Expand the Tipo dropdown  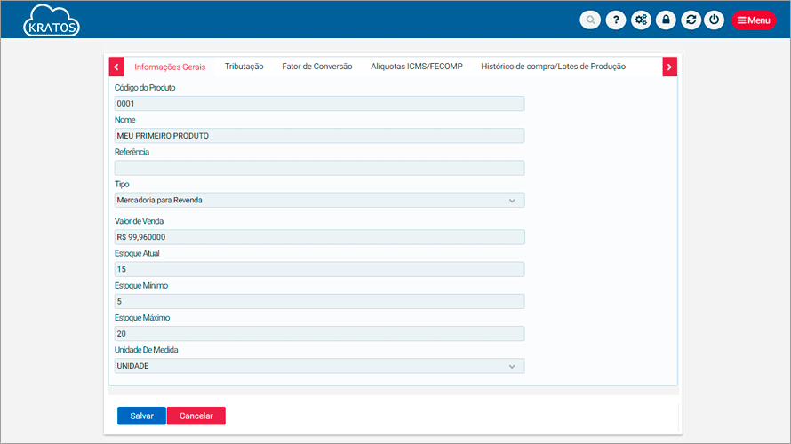319,201
